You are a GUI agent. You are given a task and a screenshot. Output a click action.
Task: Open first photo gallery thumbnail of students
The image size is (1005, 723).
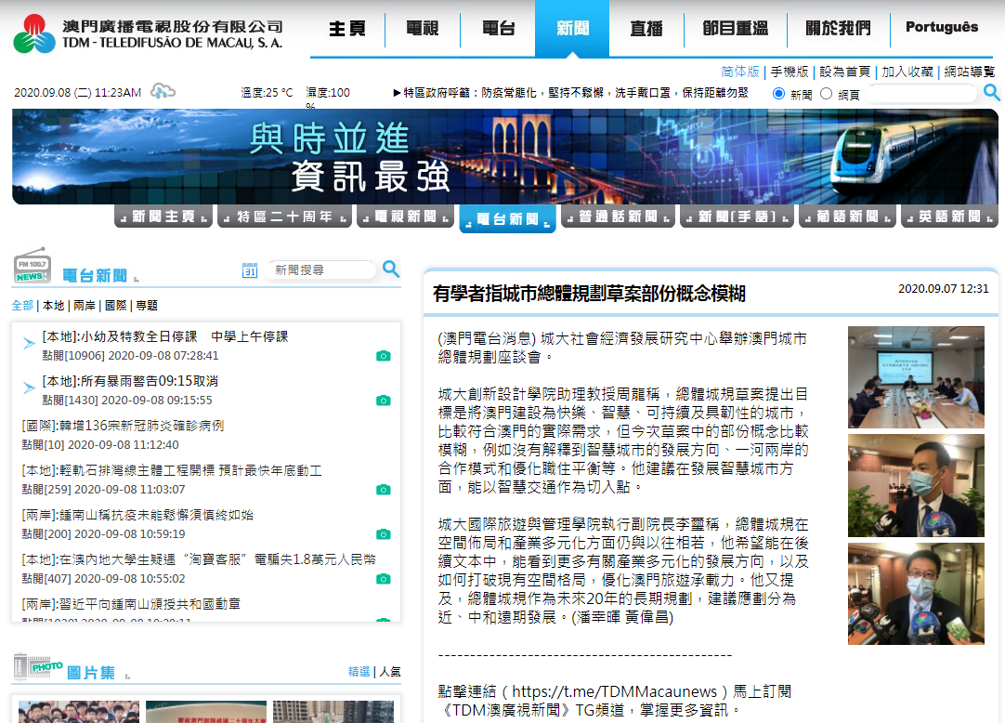[79, 712]
